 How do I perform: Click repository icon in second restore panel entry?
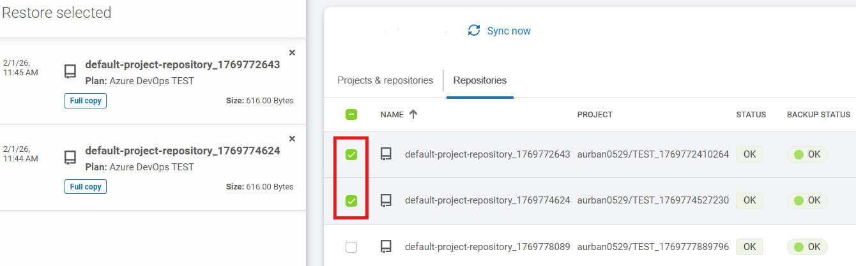(70, 158)
